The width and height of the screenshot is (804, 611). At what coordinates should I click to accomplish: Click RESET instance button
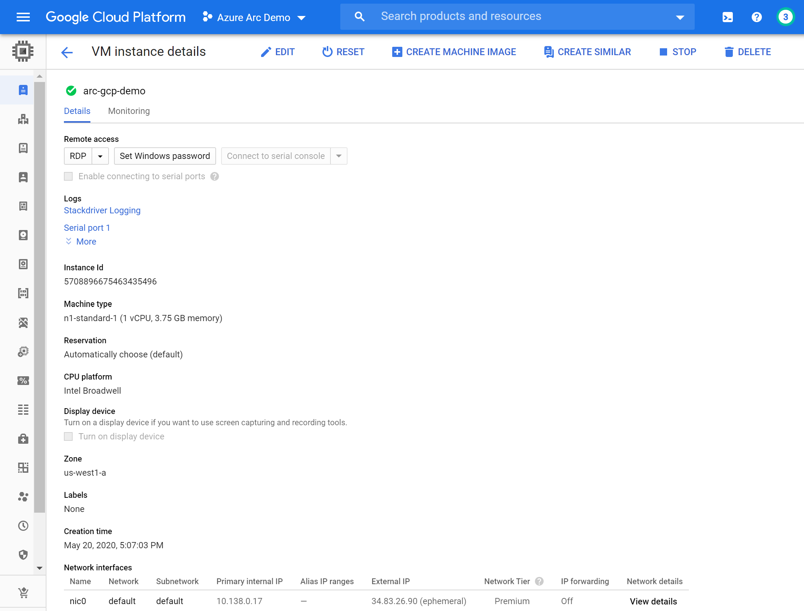tap(343, 52)
